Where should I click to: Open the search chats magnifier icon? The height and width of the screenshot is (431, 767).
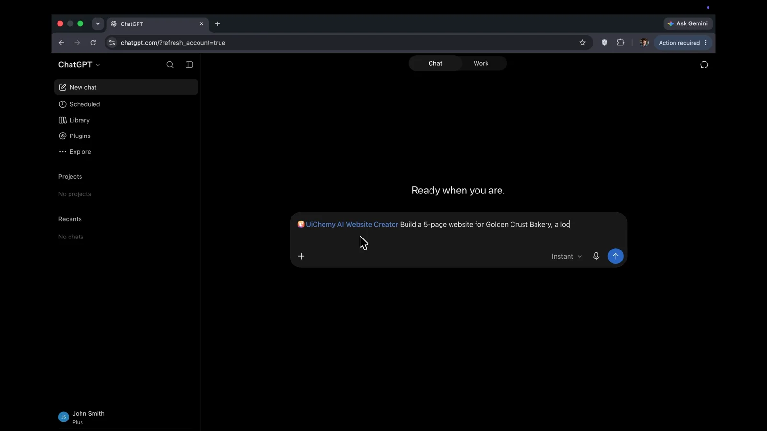point(170,65)
